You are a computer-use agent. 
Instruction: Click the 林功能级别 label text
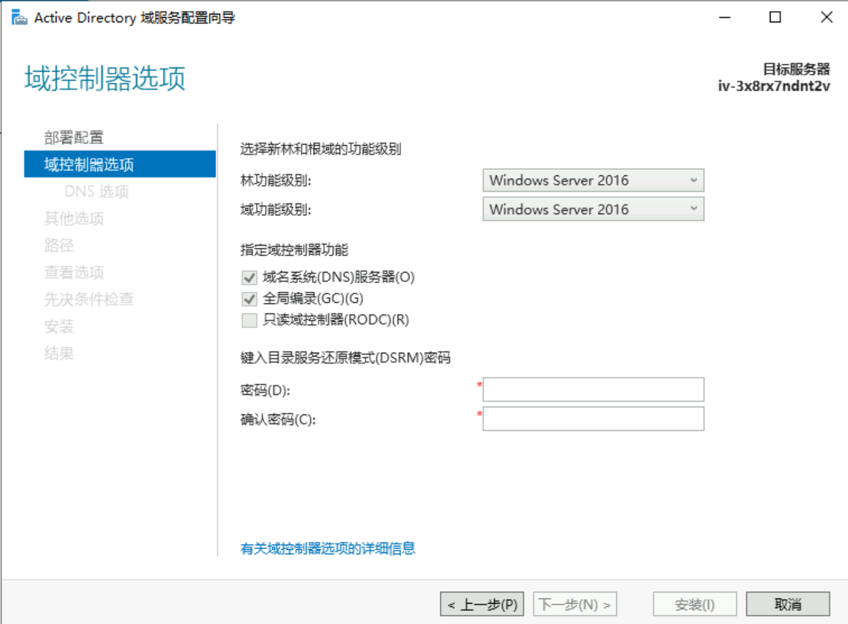pos(276,181)
